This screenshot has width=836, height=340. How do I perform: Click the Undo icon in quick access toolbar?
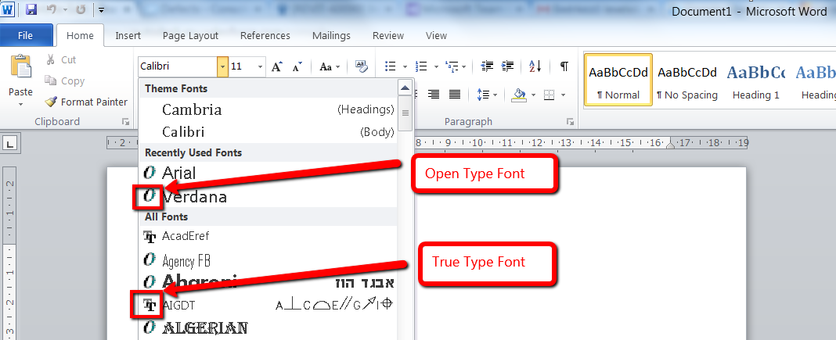[x=51, y=9]
